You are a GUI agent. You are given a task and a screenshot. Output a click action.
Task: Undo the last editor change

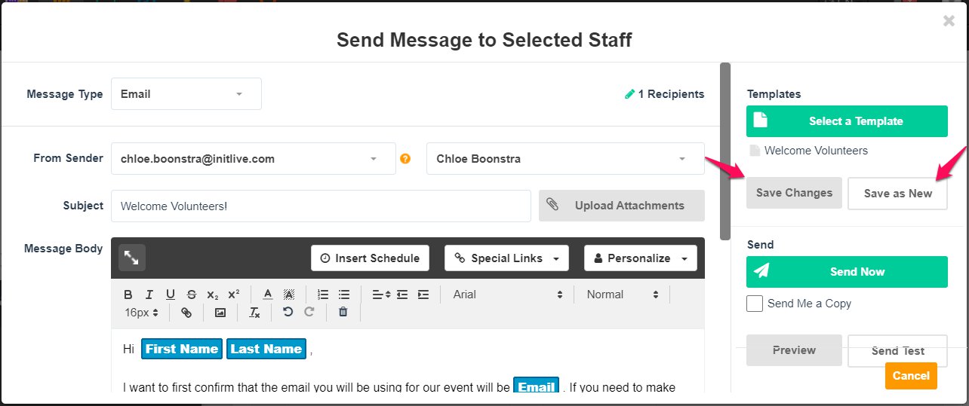pos(288,312)
